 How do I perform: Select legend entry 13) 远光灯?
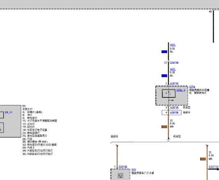[x=29, y=127]
